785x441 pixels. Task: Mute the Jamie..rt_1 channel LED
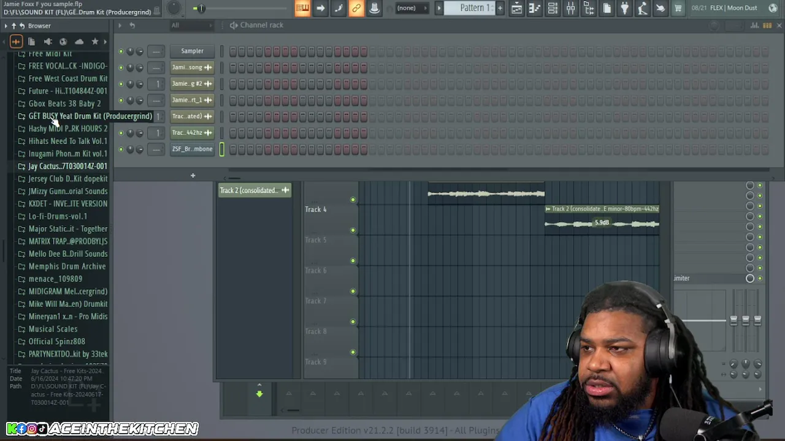(x=121, y=100)
